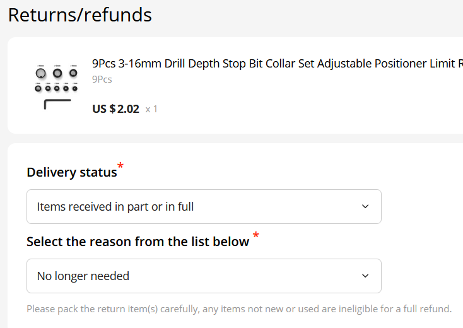Click the large drill collars in product image
The height and width of the screenshot is (328, 463).
coord(57,74)
